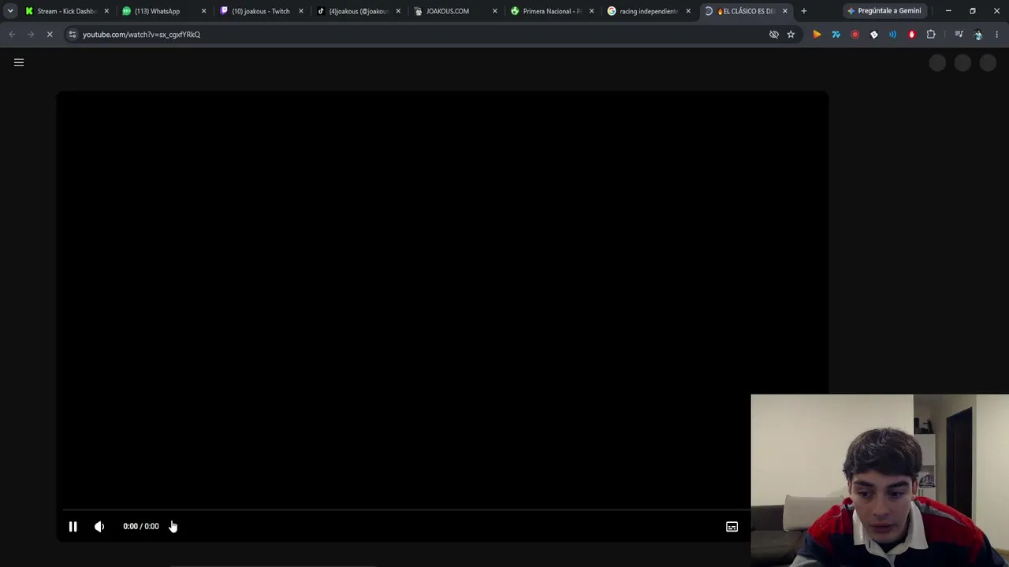Viewport: 1009px width, 567px height.
Task: Close the WhatsApp tab
Action: tap(203, 11)
